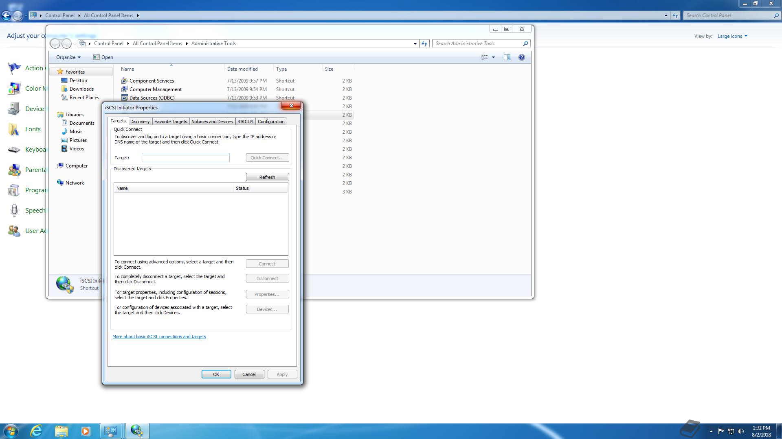Switch to Volumes and Devices tab
Viewport: 782px width, 439px height.
212,122
